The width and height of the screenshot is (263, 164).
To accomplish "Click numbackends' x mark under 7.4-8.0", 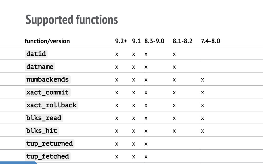I will click(202, 80).
